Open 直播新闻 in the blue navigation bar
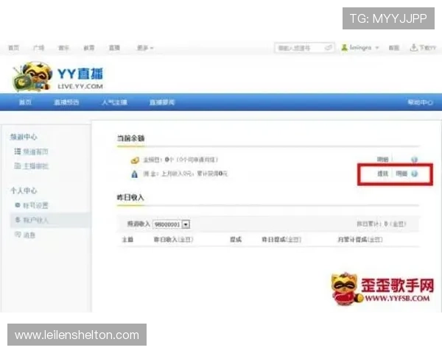This screenshot has height=353, width=442. 162,102
